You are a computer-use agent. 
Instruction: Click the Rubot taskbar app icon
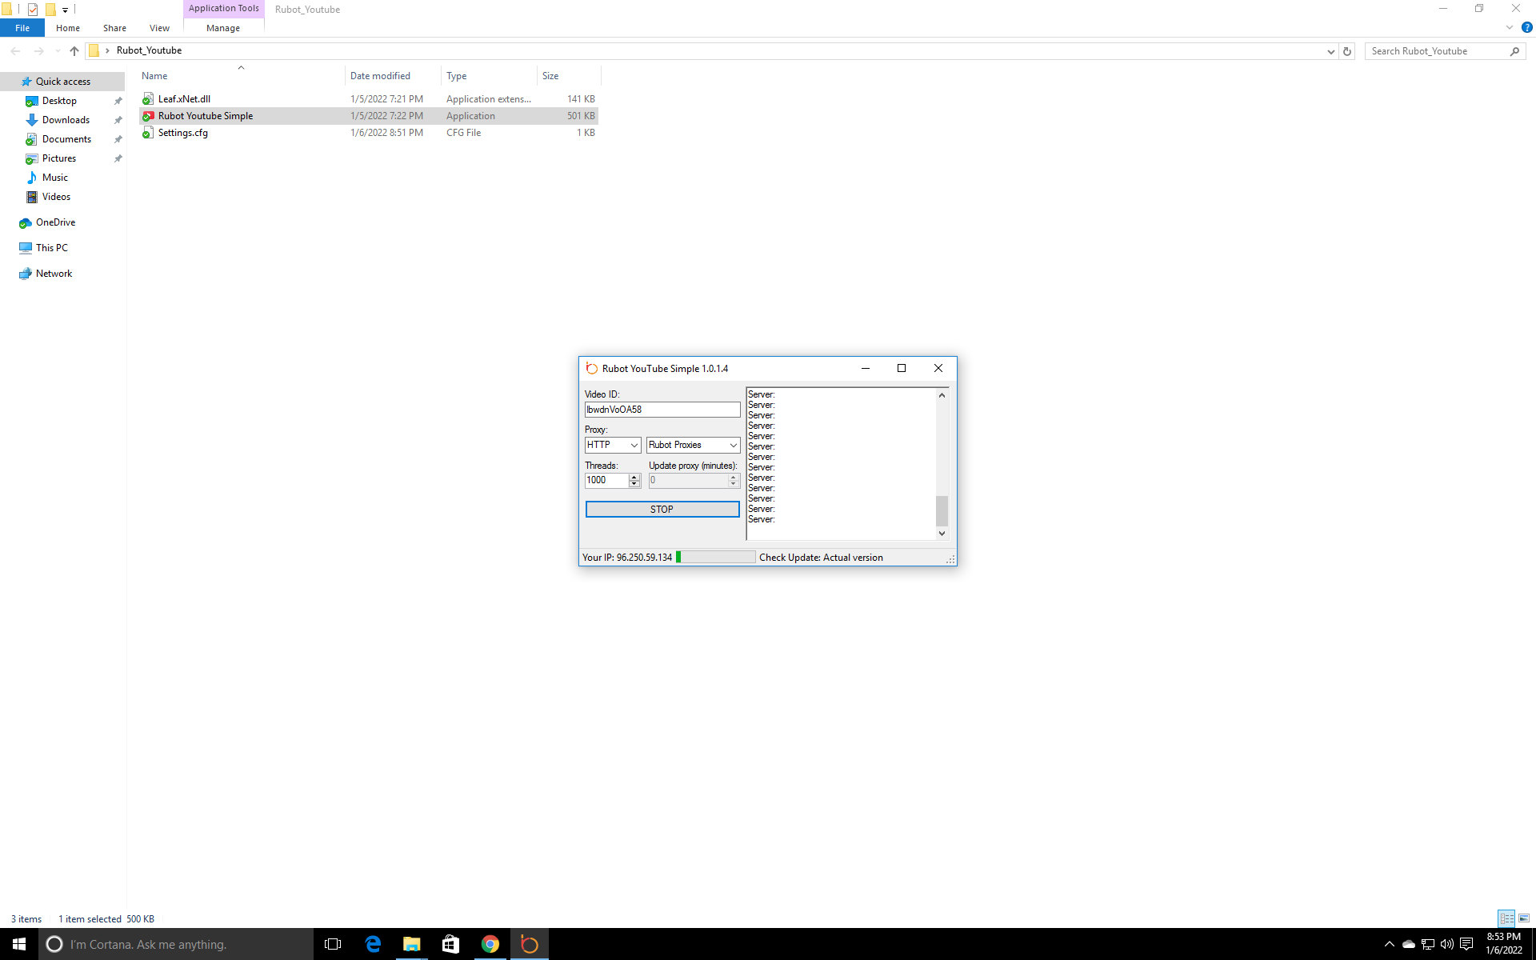pos(529,944)
